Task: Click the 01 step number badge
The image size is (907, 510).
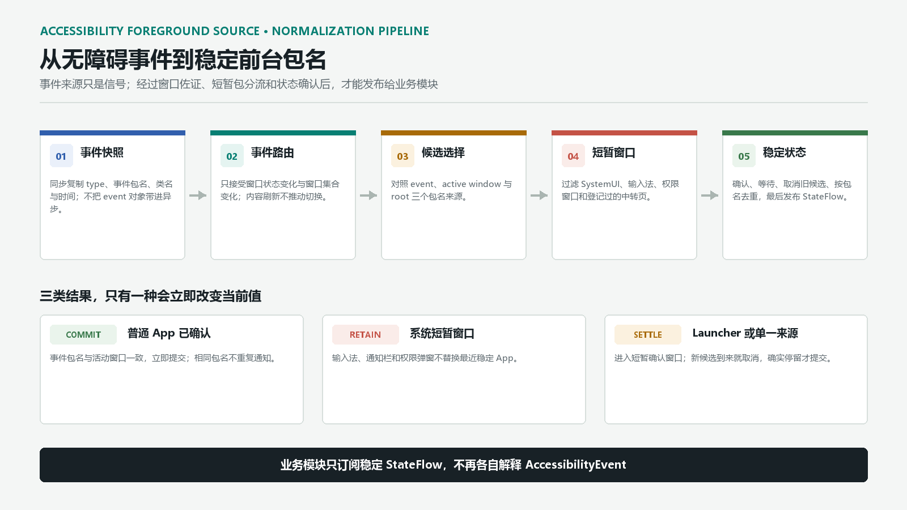Action: (61, 156)
